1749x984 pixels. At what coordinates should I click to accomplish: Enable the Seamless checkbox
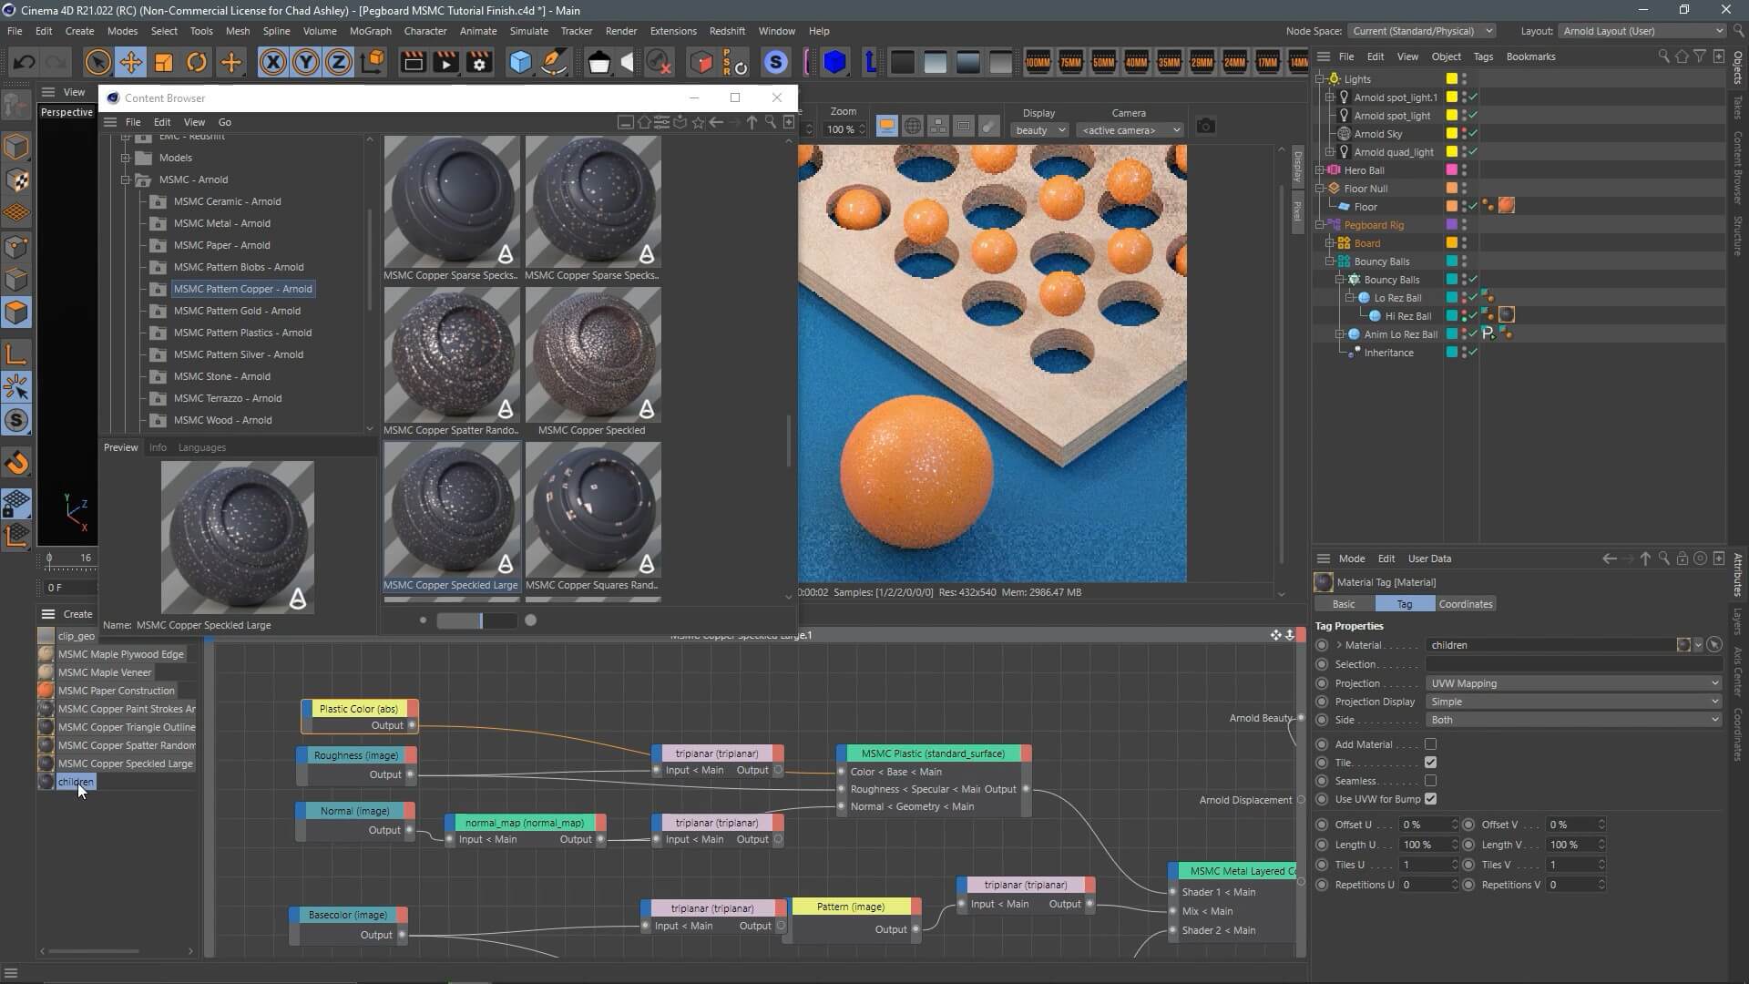point(1430,781)
